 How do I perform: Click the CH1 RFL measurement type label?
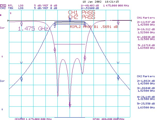coord(11,5)
